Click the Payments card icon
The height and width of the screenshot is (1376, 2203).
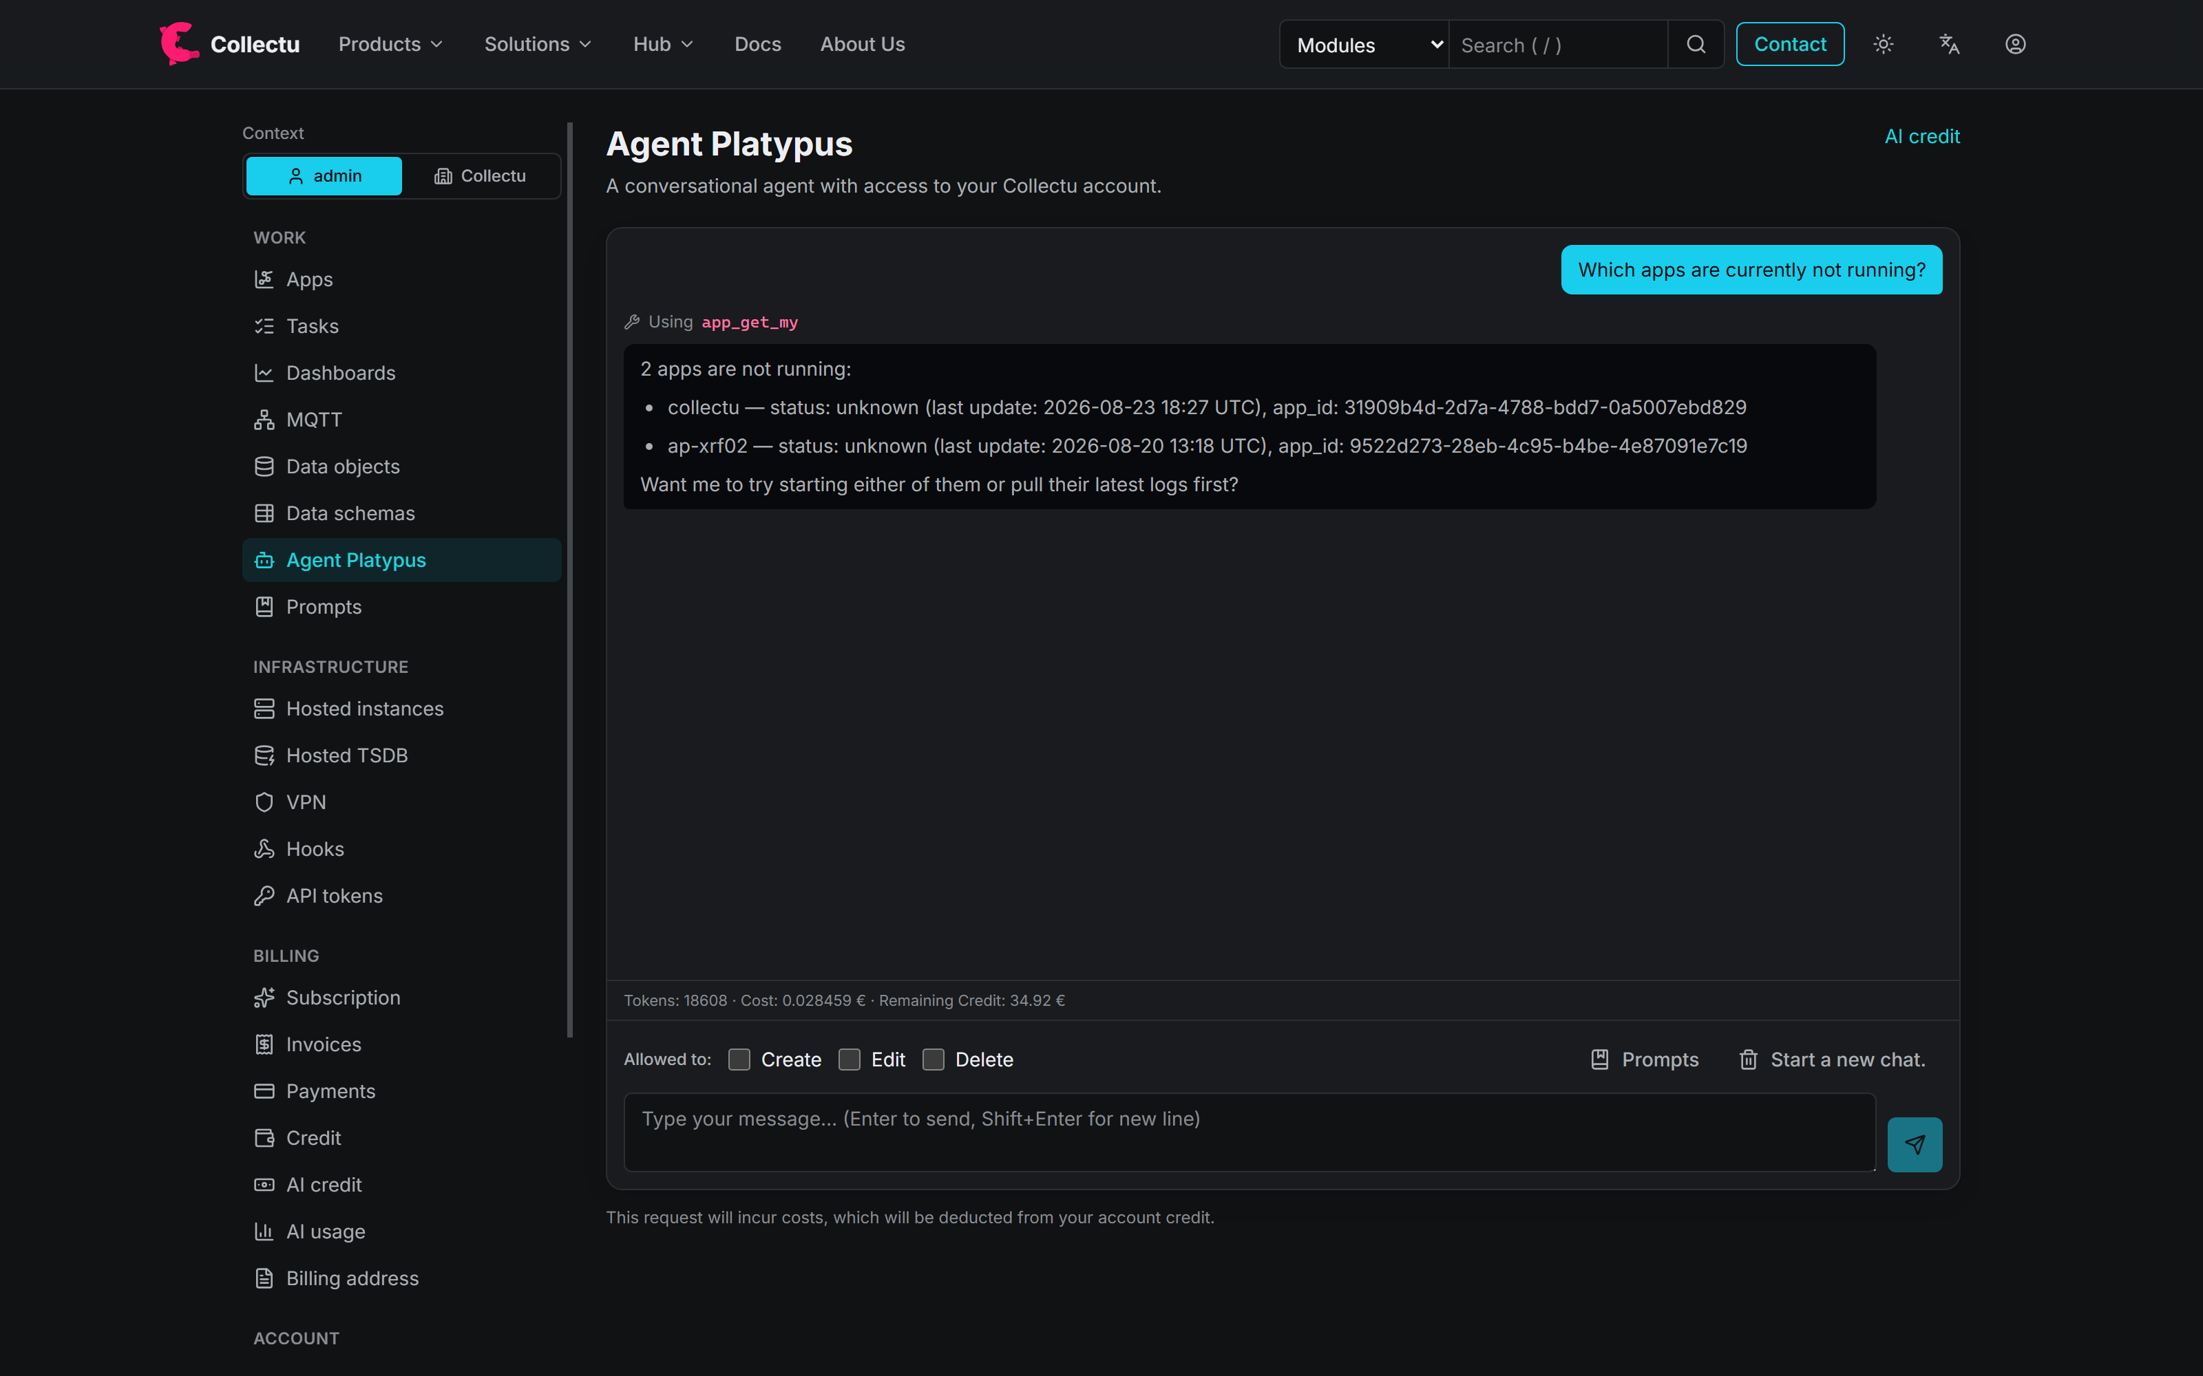click(264, 1091)
